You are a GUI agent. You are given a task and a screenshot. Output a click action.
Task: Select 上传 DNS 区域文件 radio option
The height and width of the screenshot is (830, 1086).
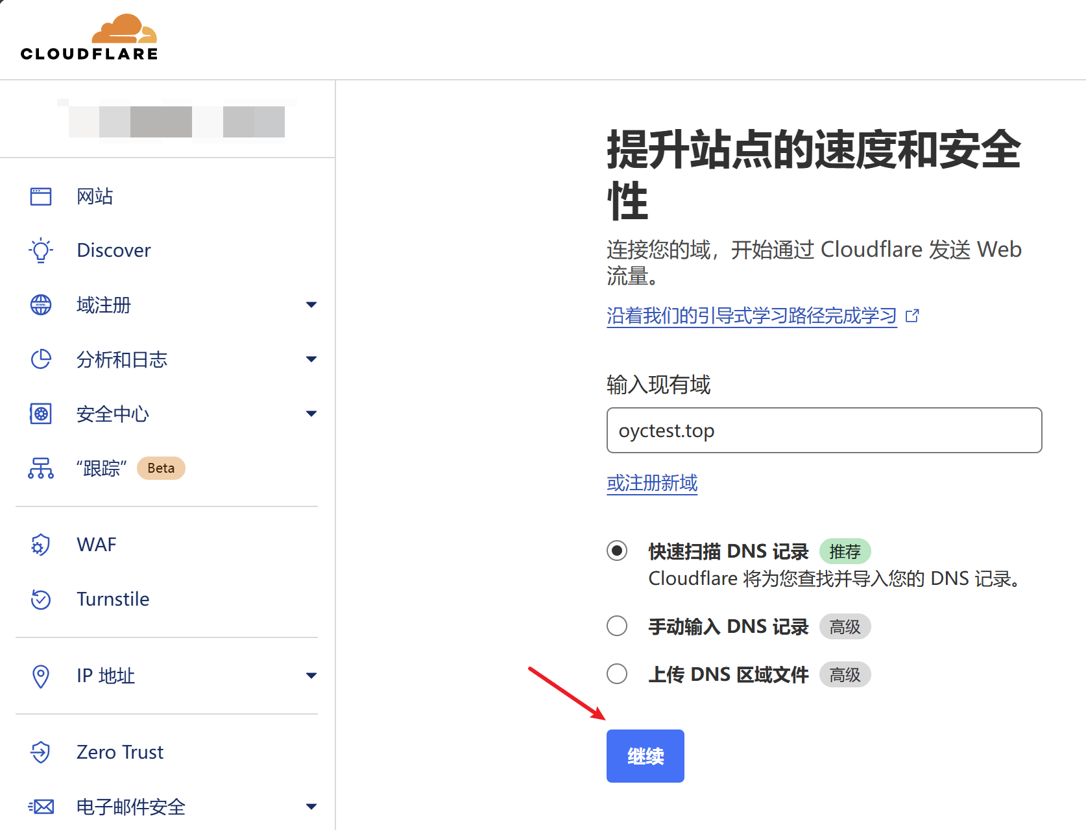point(617,674)
